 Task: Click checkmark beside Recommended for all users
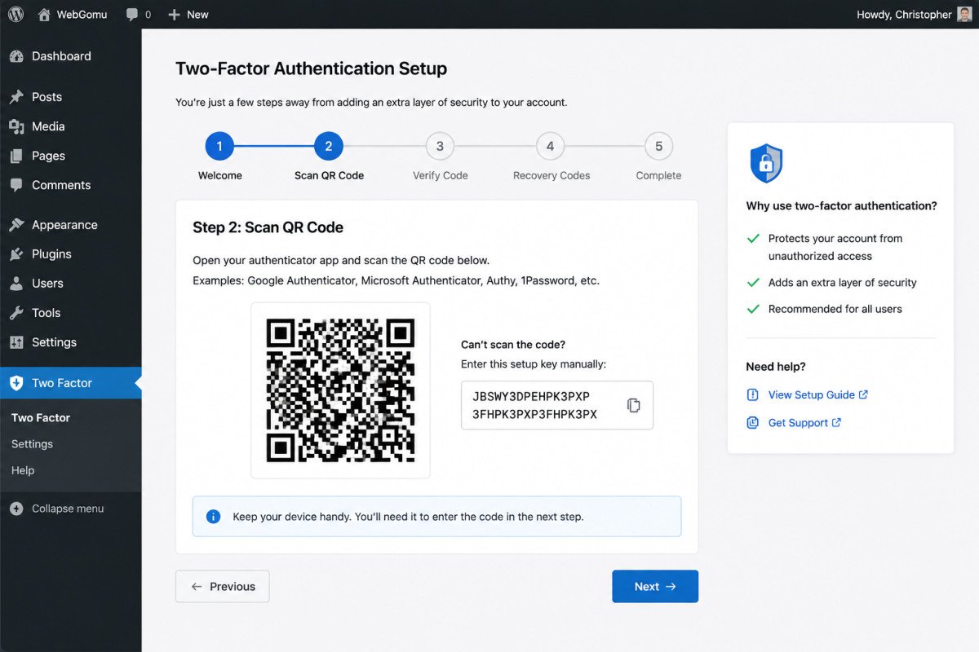tap(754, 309)
